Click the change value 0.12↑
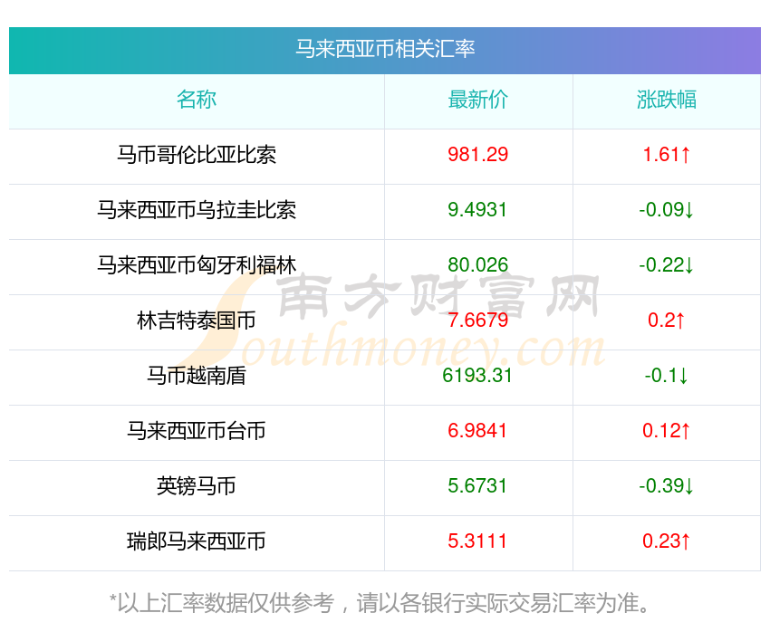The height and width of the screenshot is (632, 770). click(x=667, y=431)
